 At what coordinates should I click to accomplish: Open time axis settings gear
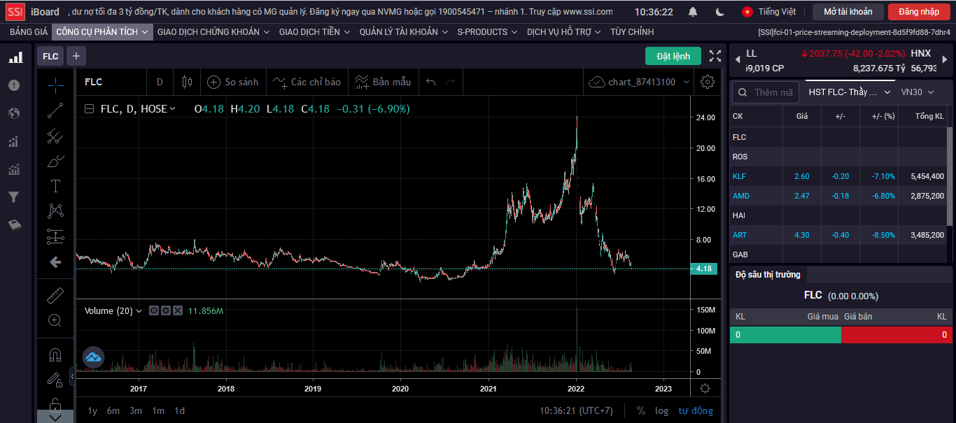click(x=705, y=389)
